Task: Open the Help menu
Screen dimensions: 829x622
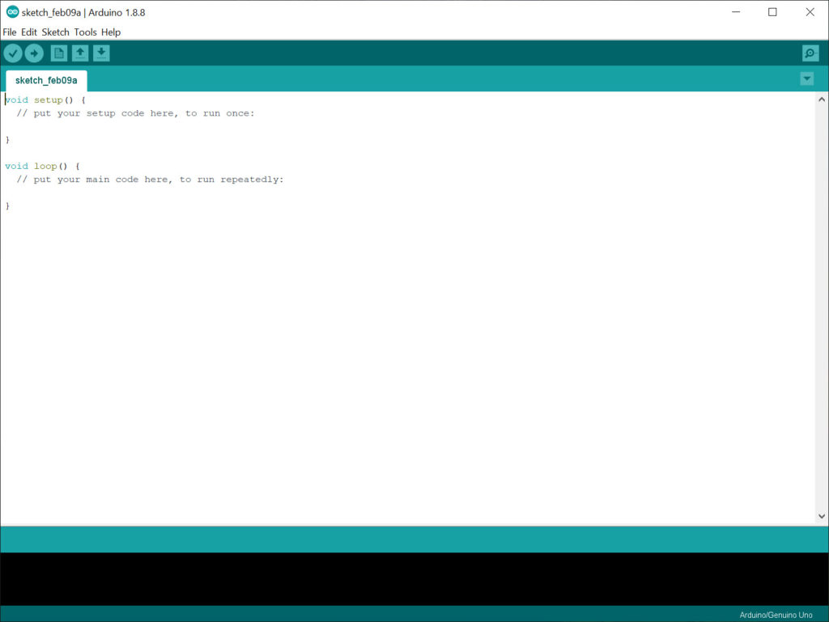Action: [111, 32]
